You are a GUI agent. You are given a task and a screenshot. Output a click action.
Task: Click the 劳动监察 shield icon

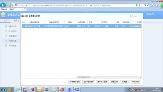pyautogui.click(x=6, y=45)
